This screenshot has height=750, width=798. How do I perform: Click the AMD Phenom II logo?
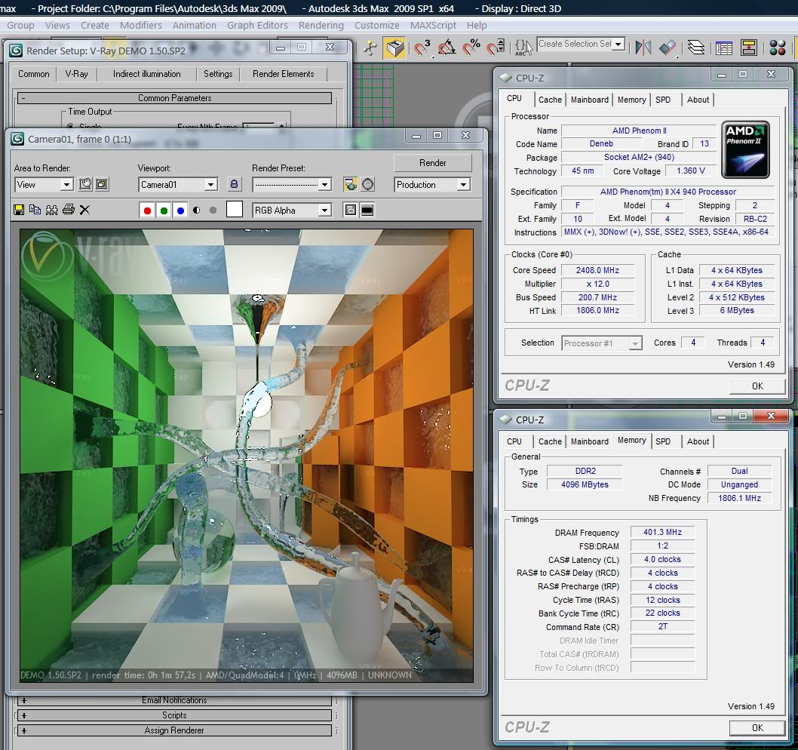746,149
